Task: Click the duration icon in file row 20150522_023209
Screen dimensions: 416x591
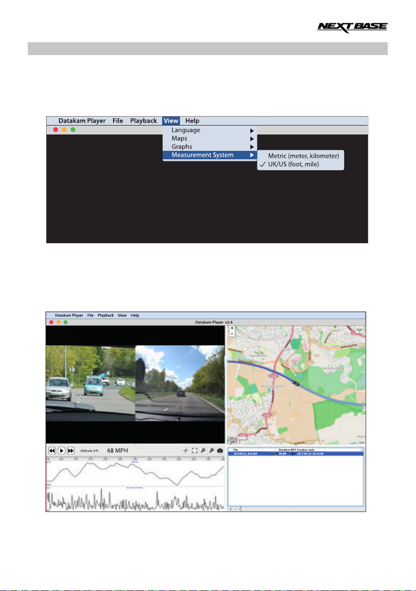Action: click(x=275, y=454)
